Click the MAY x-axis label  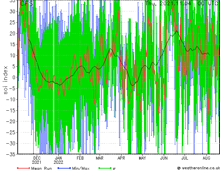click(142, 158)
